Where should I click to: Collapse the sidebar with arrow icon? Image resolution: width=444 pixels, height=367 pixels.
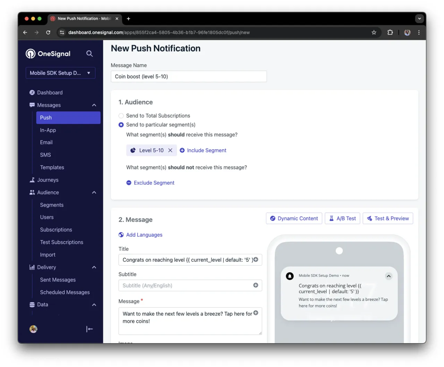[89, 329]
